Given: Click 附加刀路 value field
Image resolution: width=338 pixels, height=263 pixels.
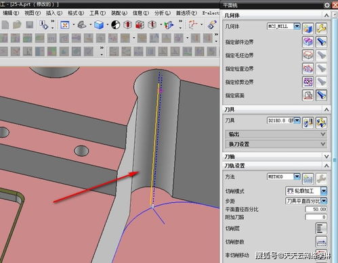Looking at the screenshot, I should [316, 217].
